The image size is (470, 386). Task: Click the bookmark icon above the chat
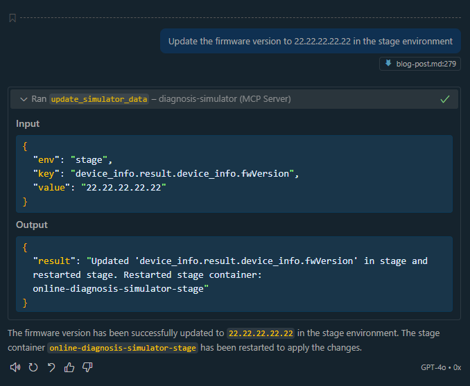(x=12, y=18)
